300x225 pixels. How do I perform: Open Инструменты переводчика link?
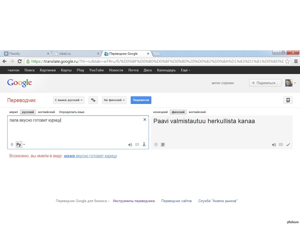pos(134,201)
